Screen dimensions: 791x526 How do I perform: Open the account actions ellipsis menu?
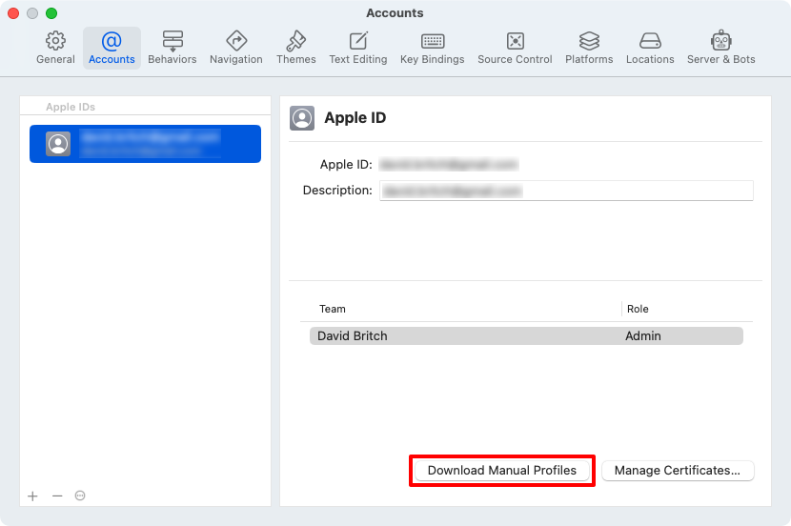point(80,496)
